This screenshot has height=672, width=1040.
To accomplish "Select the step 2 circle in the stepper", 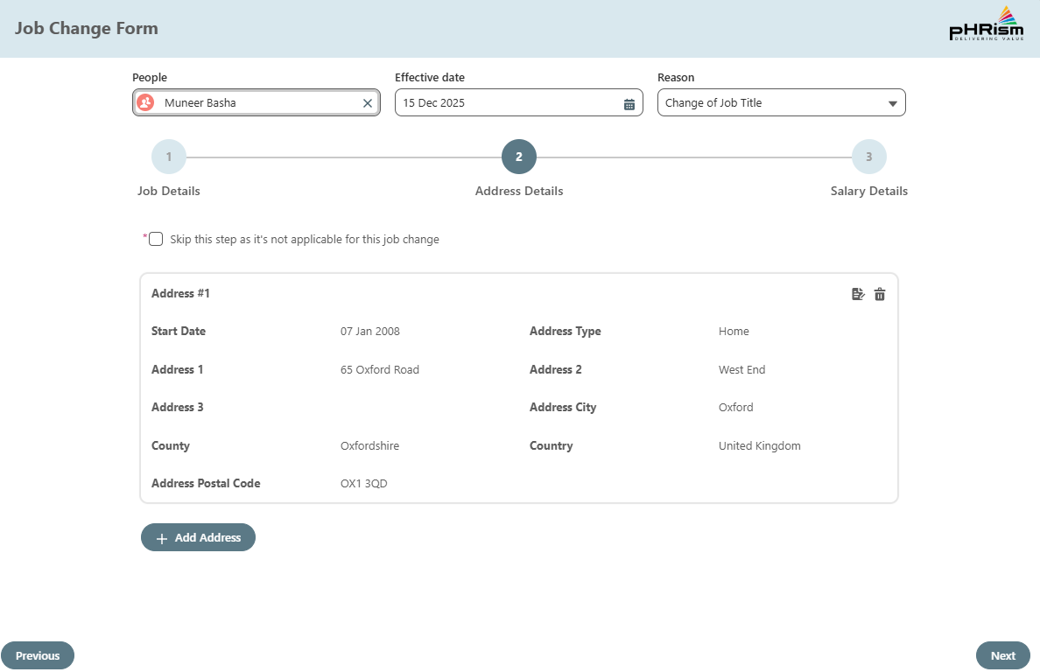I will (x=519, y=157).
